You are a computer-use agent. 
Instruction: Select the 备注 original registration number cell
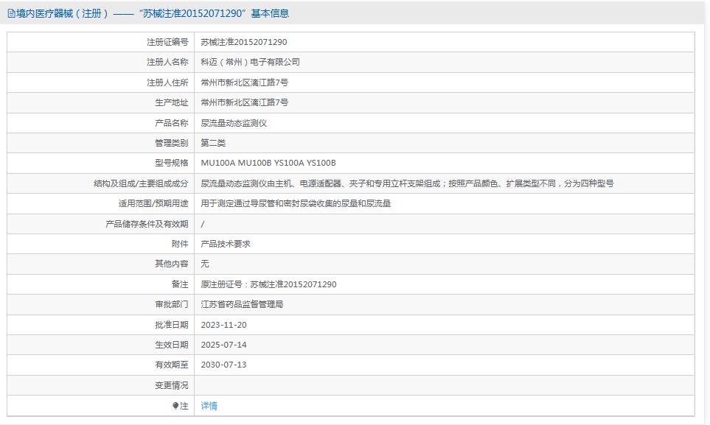click(x=271, y=282)
